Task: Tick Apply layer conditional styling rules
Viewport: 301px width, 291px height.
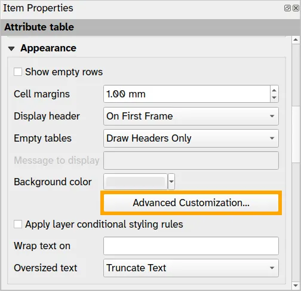Action: (x=18, y=224)
